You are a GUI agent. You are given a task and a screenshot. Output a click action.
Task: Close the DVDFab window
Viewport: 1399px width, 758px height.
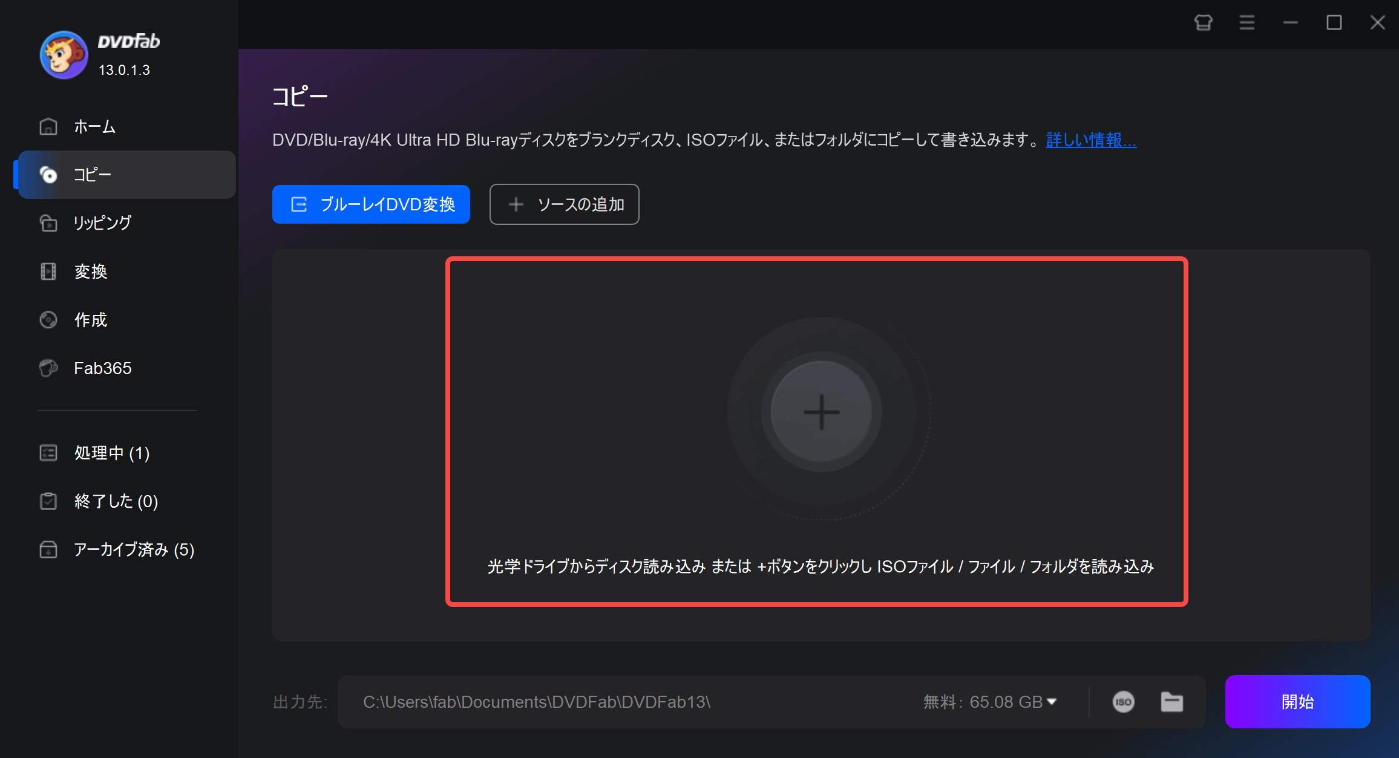[1377, 23]
